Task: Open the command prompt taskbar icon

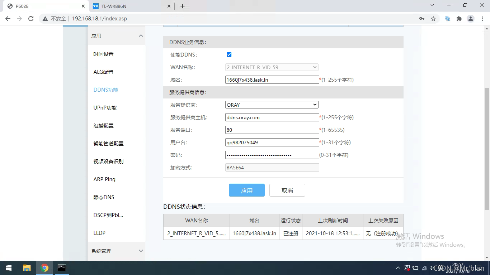Action: click(62, 268)
